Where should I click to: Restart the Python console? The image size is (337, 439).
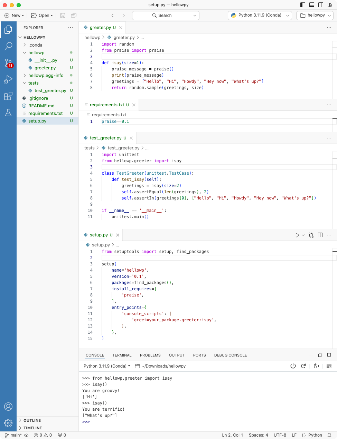(303, 366)
